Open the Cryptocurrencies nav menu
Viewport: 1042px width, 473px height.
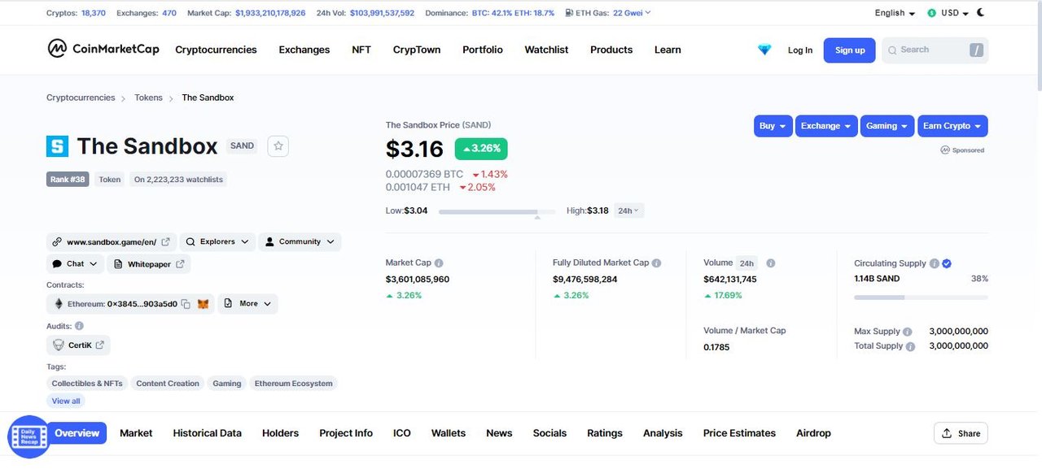pos(216,50)
